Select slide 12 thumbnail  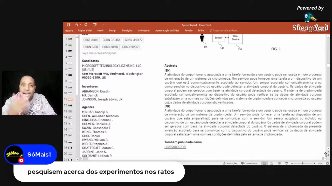tap(70, 105)
